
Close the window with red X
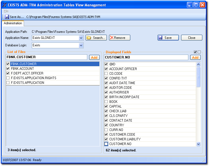coord(203,5)
